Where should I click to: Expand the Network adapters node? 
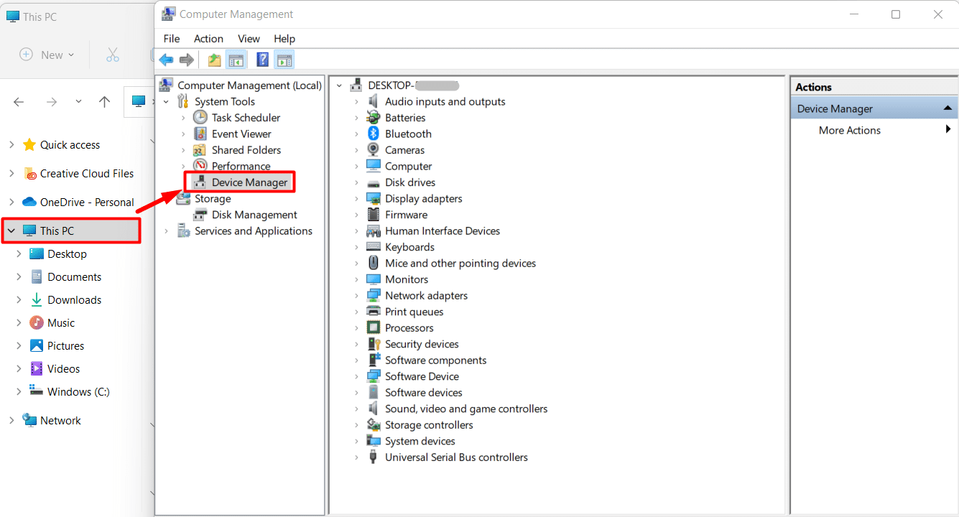click(356, 296)
